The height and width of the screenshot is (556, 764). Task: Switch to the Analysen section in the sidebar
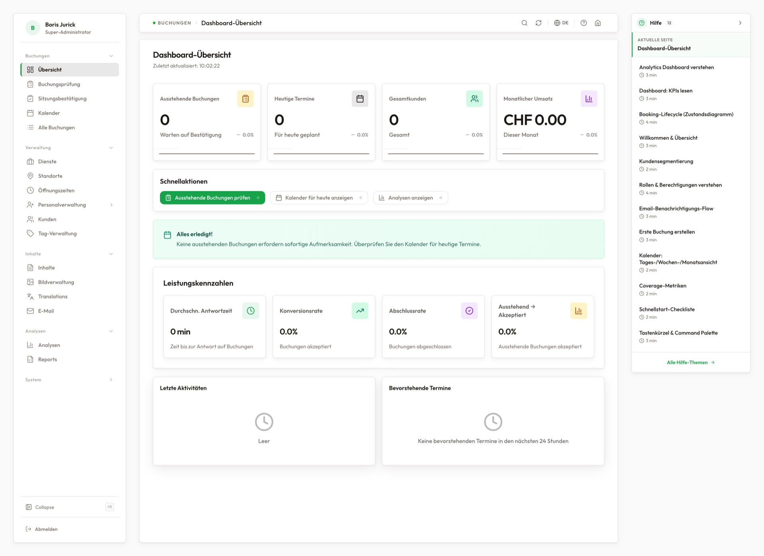click(x=49, y=345)
